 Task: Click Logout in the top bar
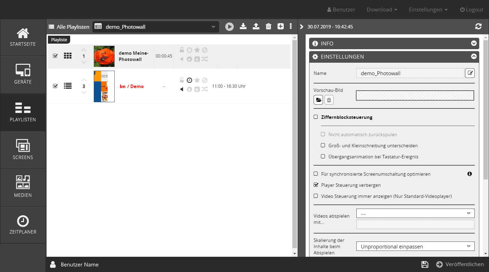[471, 10]
